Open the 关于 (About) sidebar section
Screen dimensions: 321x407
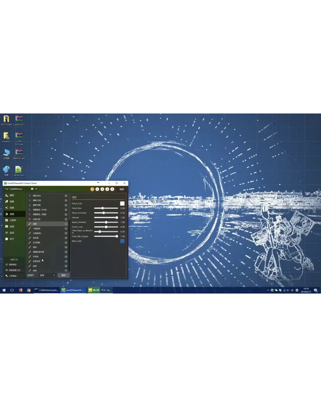(x=12, y=239)
